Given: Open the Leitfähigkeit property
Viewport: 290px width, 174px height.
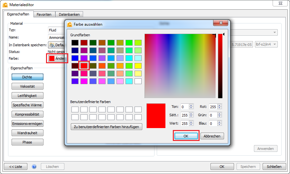Looking at the screenshot, I should click(x=27, y=96).
